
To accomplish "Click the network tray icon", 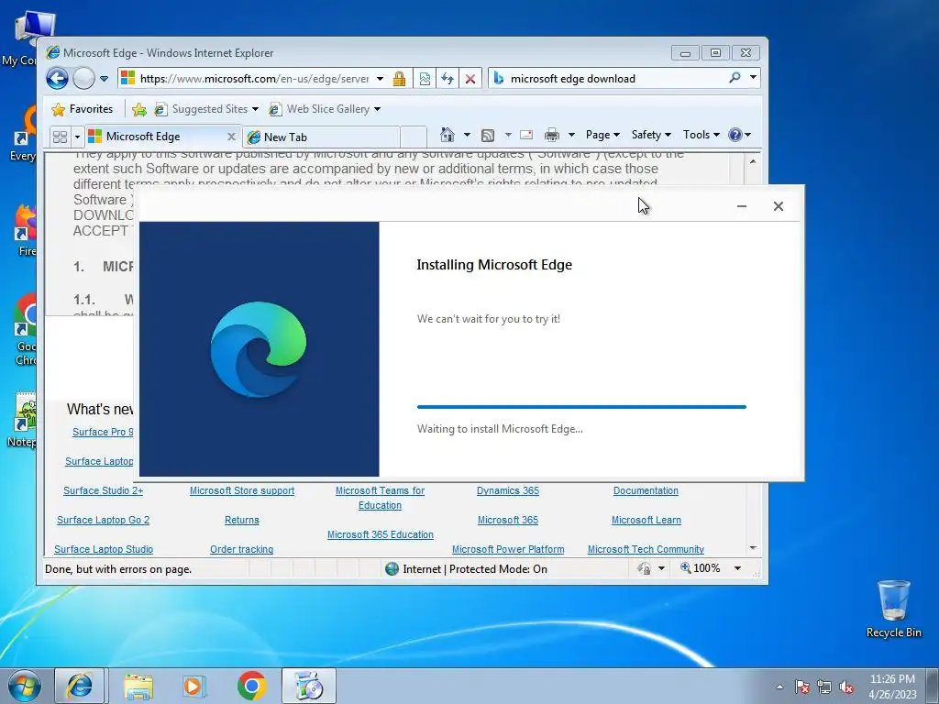I will [x=824, y=687].
